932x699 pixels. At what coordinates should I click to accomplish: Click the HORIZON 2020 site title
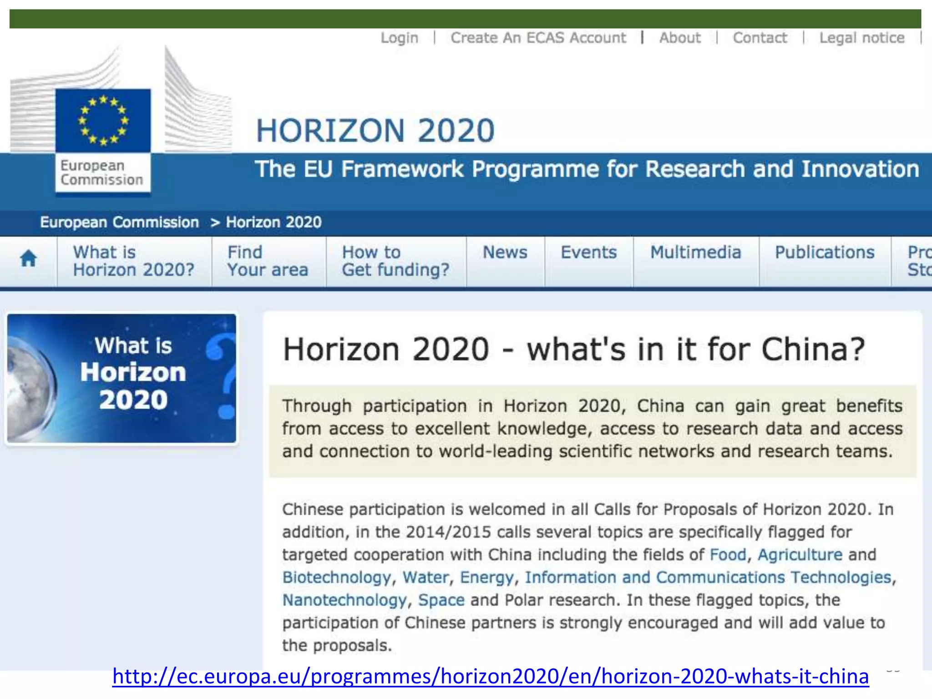pyautogui.click(x=375, y=131)
